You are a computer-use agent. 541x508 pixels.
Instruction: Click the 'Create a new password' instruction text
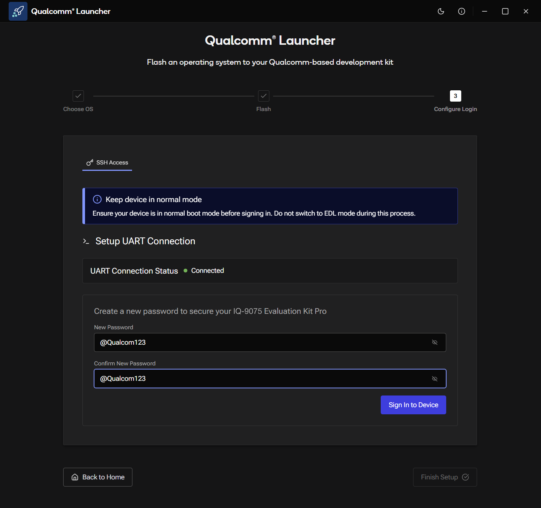(210, 311)
